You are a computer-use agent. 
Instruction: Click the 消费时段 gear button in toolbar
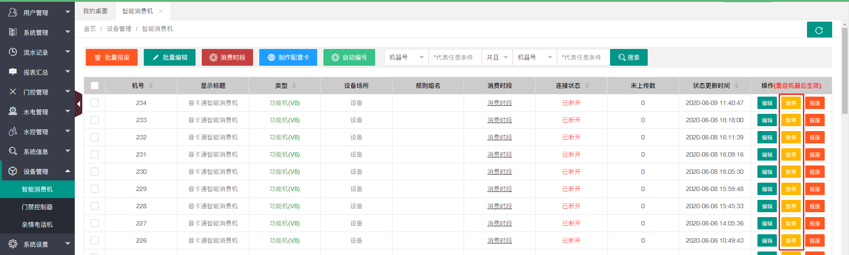(x=227, y=57)
